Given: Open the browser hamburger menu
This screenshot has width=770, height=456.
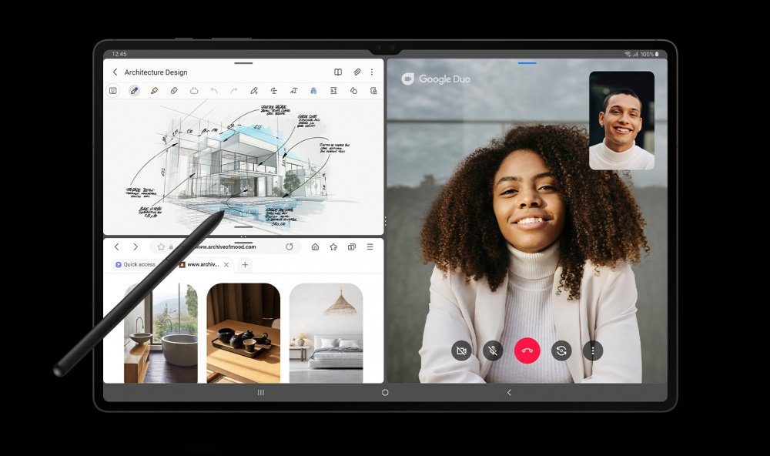Looking at the screenshot, I should (x=370, y=247).
